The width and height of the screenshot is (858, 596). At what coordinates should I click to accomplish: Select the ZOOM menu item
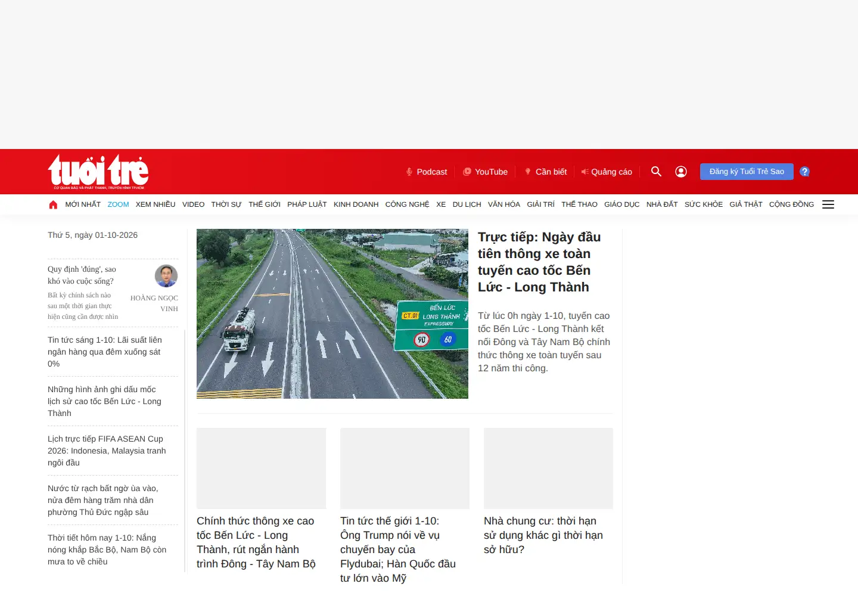(x=118, y=204)
